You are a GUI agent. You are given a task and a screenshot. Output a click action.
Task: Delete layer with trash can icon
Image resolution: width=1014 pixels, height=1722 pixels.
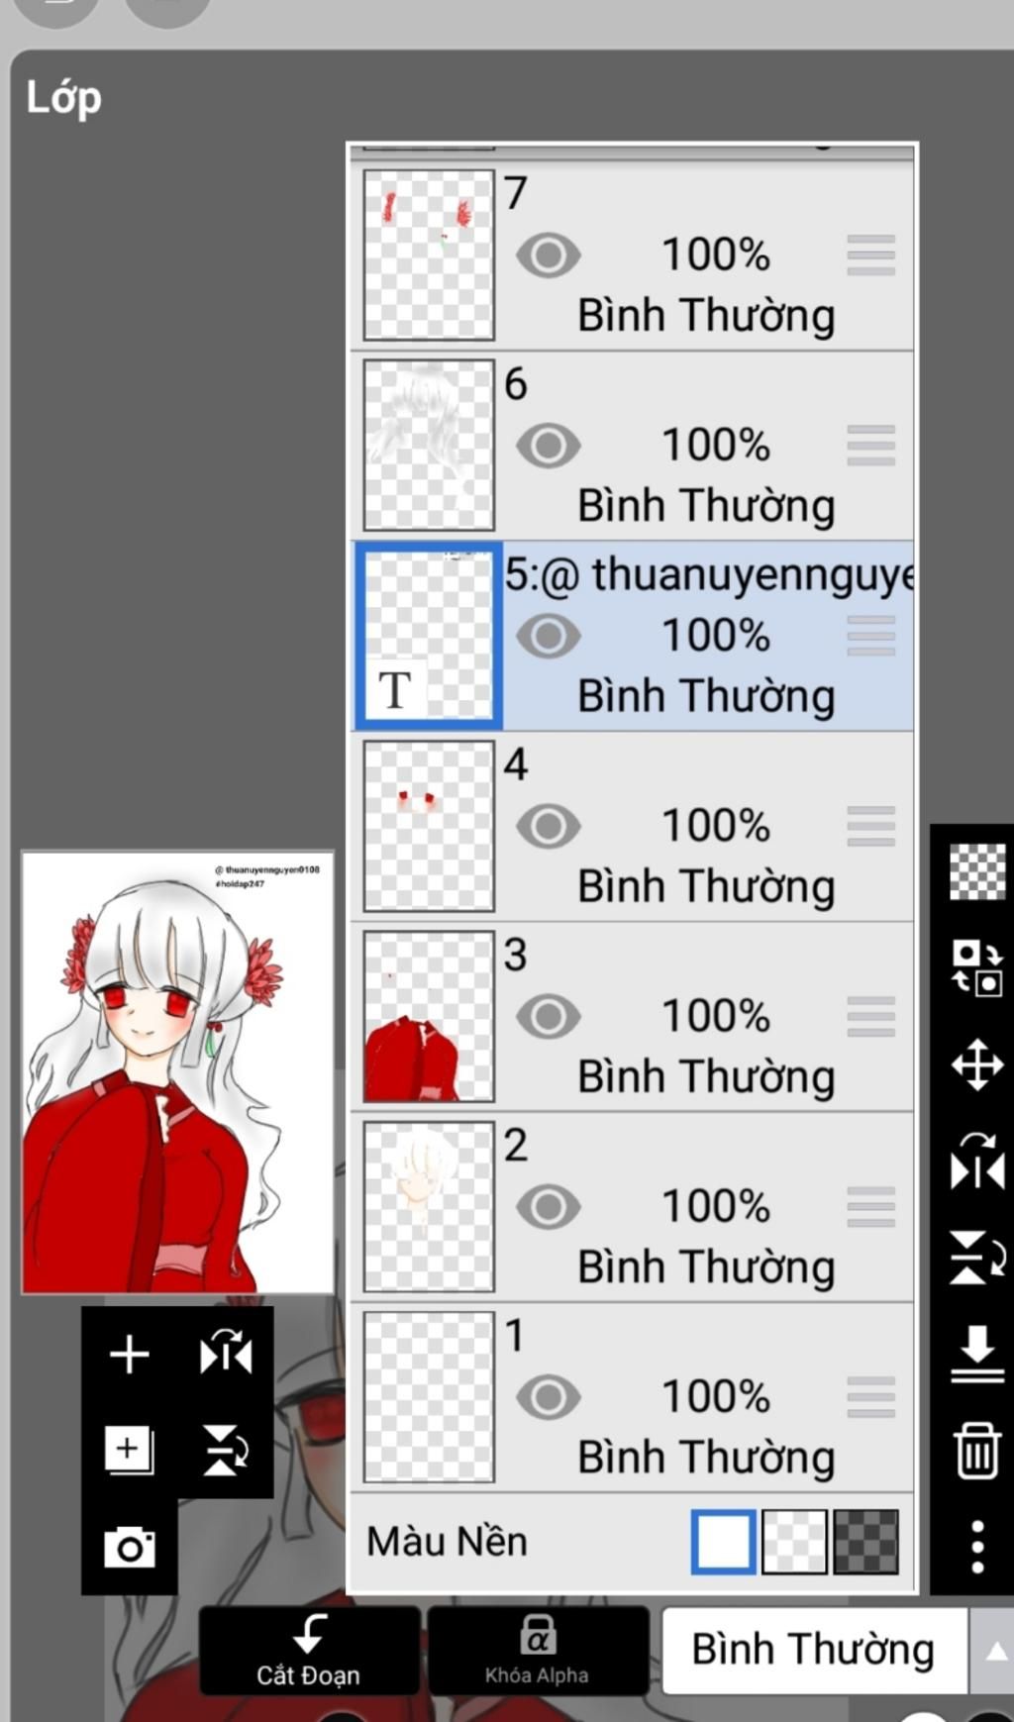pos(976,1451)
